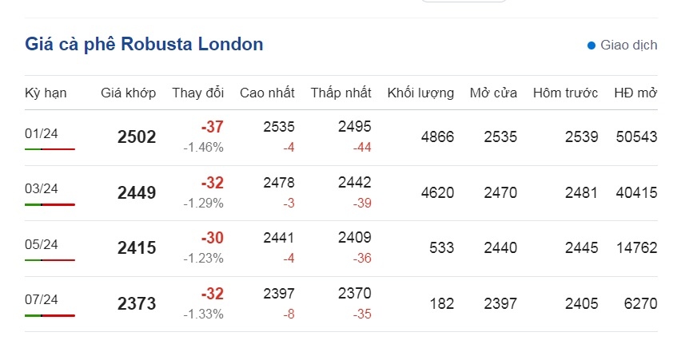Select the Hôm trước column header
This screenshot has height=348, width=685.
566,93
